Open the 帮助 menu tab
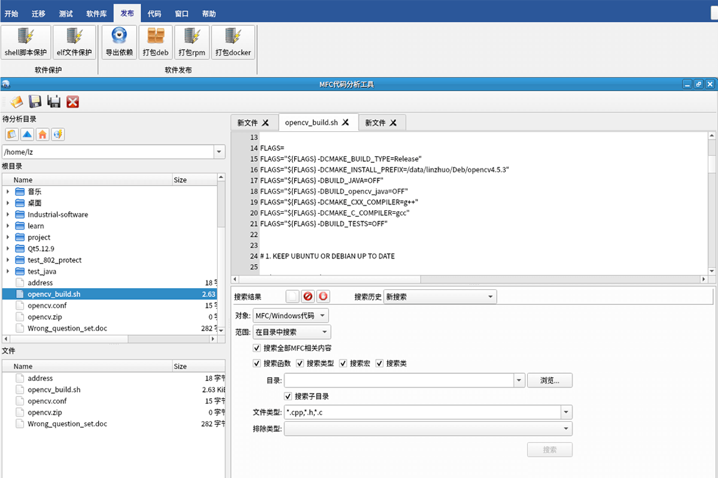718x478 pixels. pyautogui.click(x=209, y=14)
